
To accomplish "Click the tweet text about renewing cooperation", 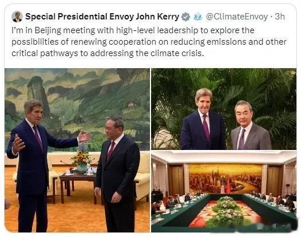I will (149, 42).
